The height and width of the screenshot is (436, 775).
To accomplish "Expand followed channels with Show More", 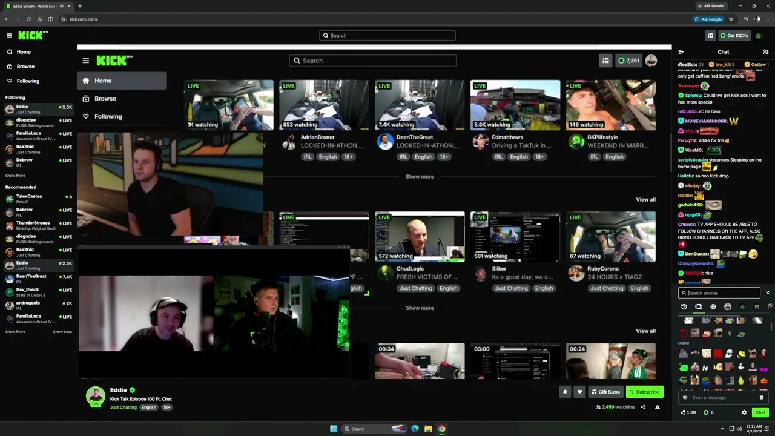I will click(15, 176).
